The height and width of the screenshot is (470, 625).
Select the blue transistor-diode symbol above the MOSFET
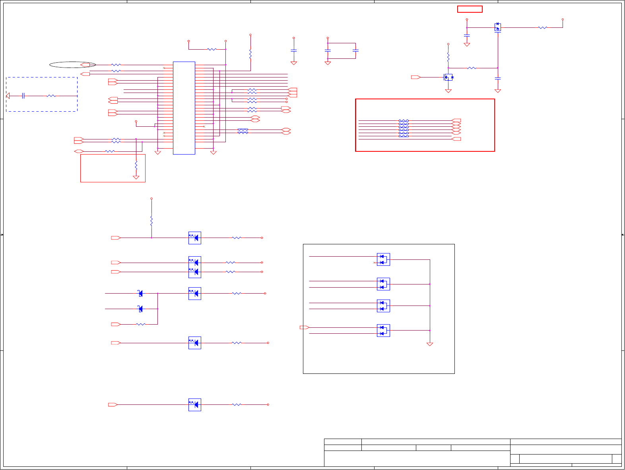point(497,27)
